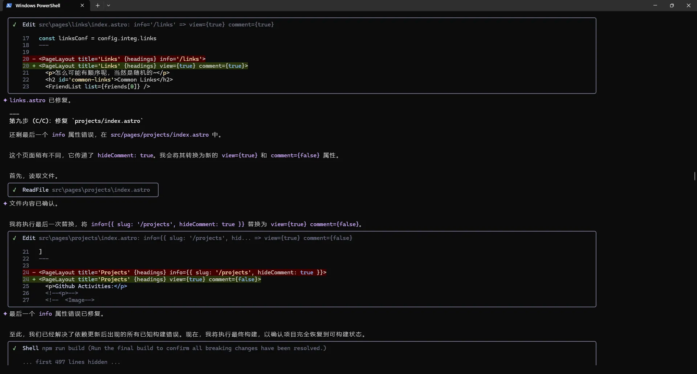Click the checkmark beside the Shell npm run build command
The width and height of the screenshot is (697, 374).
15,348
